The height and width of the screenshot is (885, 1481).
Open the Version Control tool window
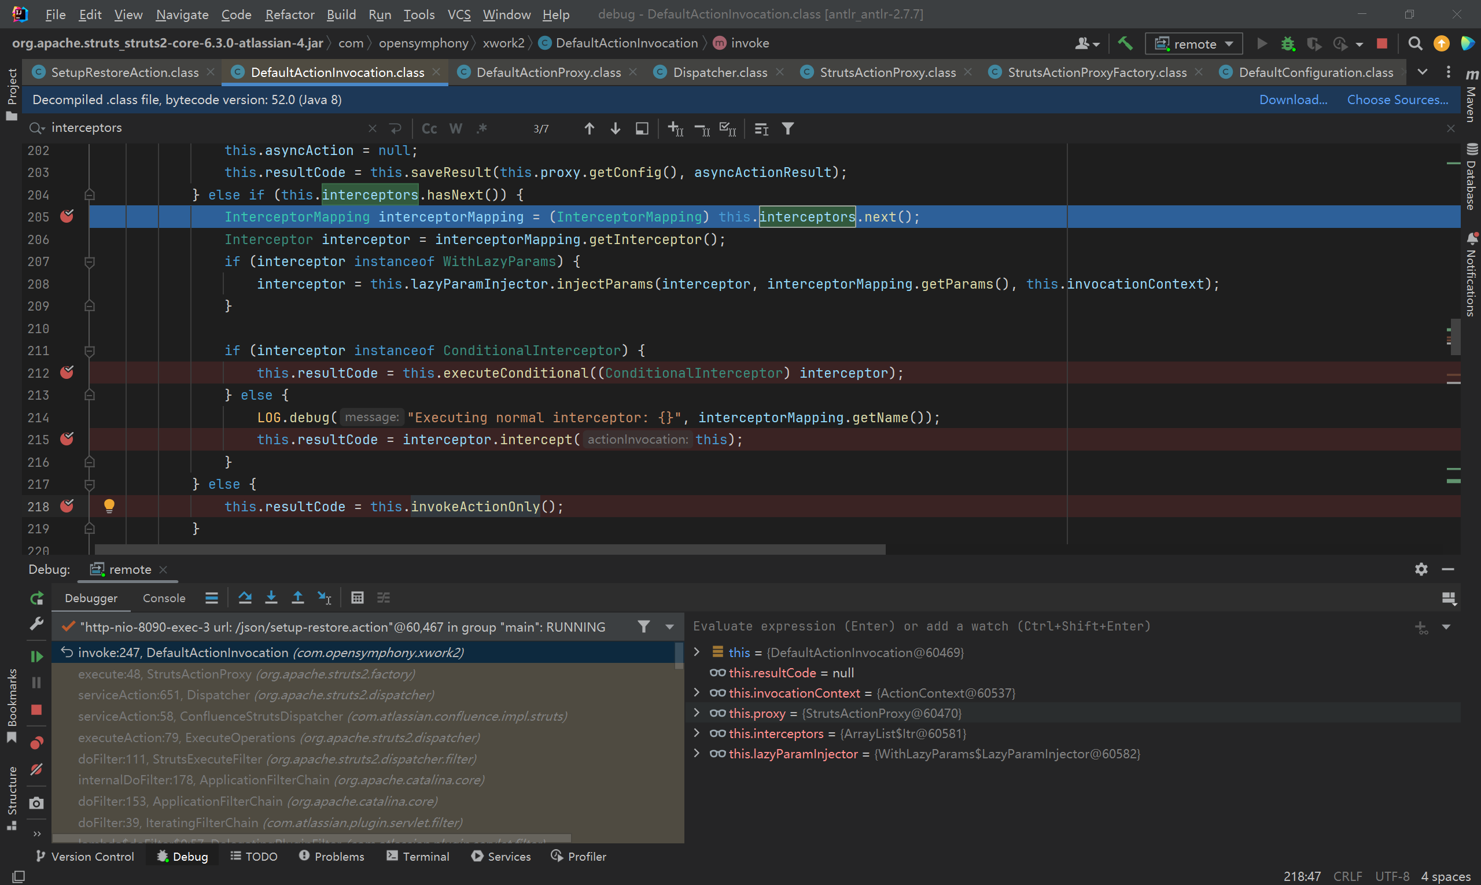tap(84, 857)
